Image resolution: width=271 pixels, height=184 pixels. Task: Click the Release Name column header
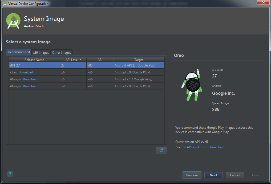pyautogui.click(x=34, y=60)
